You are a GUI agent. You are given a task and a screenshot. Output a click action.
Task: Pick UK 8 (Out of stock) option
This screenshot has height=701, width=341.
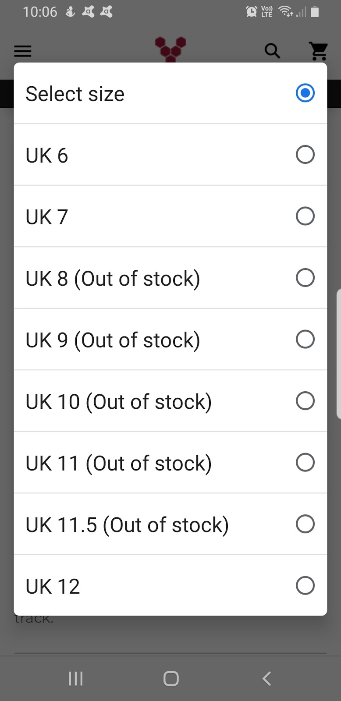[113, 279]
